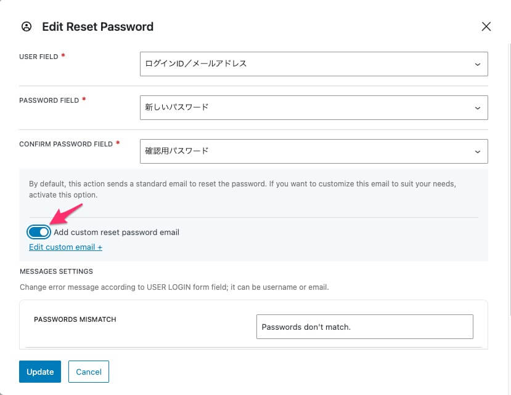Click the "Edit custom email +" link
Image resolution: width=511 pixels, height=395 pixels.
click(x=65, y=247)
